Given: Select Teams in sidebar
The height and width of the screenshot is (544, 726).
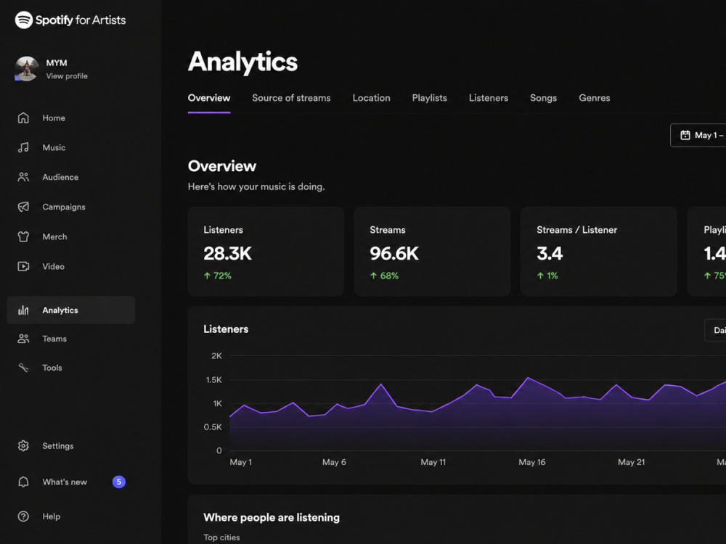Looking at the screenshot, I should pos(54,339).
